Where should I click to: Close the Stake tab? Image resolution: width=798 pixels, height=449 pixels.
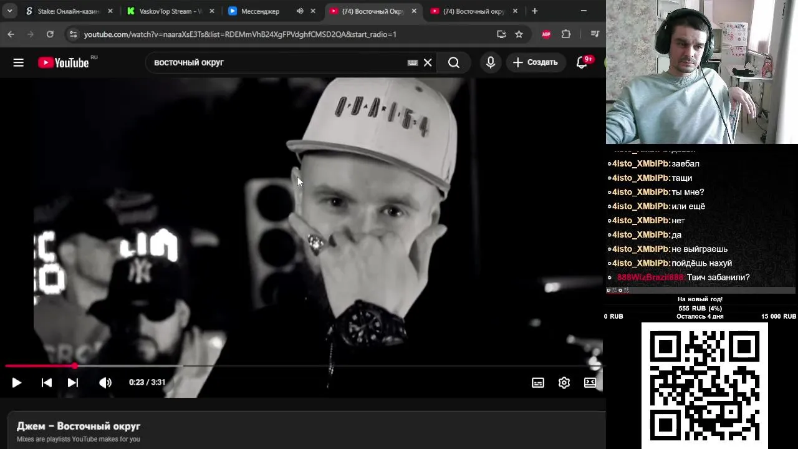(x=110, y=11)
